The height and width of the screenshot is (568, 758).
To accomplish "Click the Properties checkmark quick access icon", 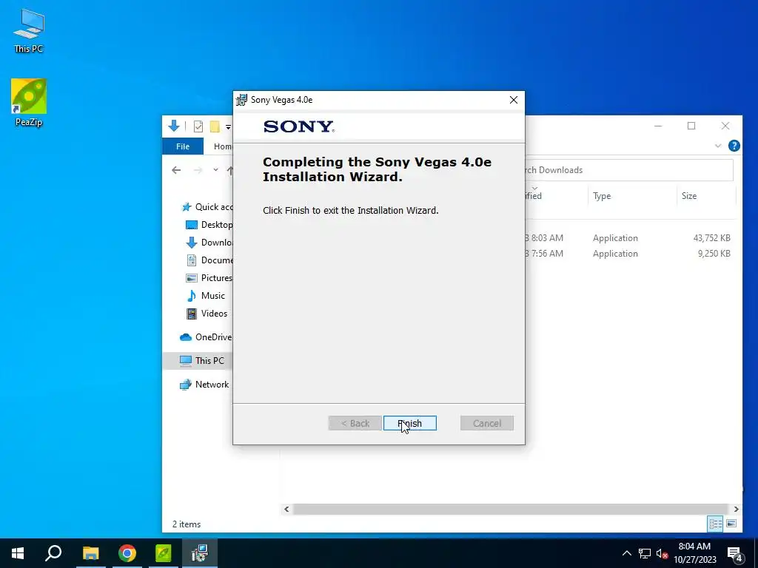I will (x=198, y=126).
